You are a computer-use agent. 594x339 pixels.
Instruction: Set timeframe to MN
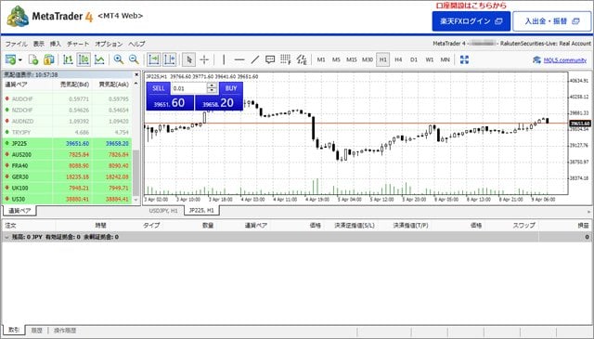pos(445,59)
